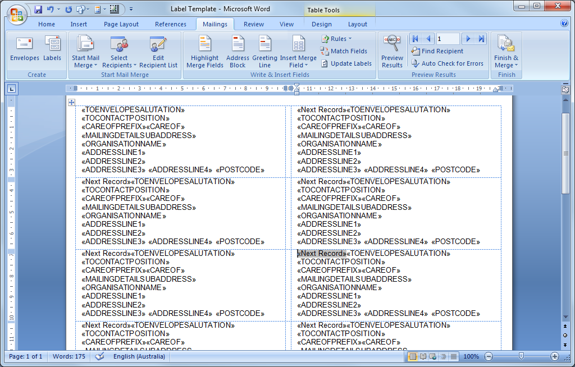The width and height of the screenshot is (575, 367).
Task: Undo last action in Quick Access toolbar
Action: pos(50,9)
